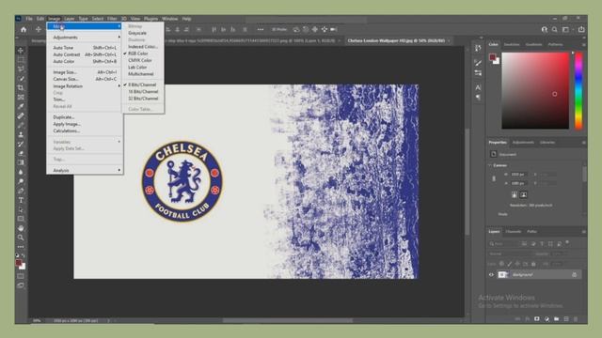This screenshot has width=602, height=338.
Task: Click the new group folder icon
Action: point(556,319)
